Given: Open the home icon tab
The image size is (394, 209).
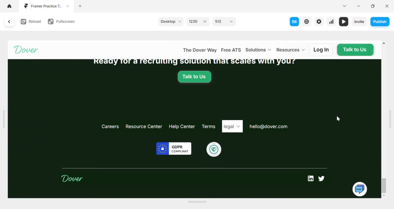Looking at the screenshot, I should coord(9,6).
